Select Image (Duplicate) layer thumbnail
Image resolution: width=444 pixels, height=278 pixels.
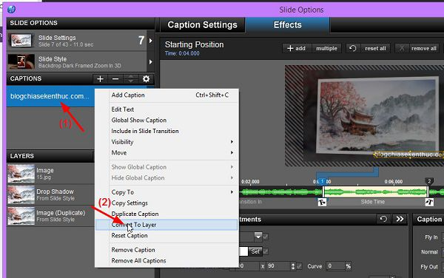click(21, 216)
